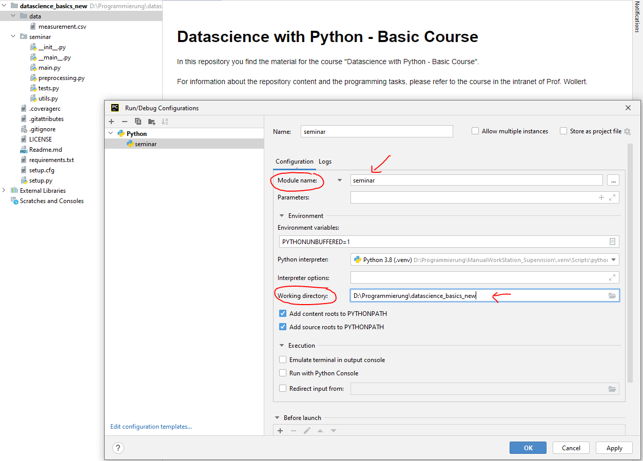The width and height of the screenshot is (643, 461).
Task: Add a new run configuration
Action: click(x=111, y=122)
